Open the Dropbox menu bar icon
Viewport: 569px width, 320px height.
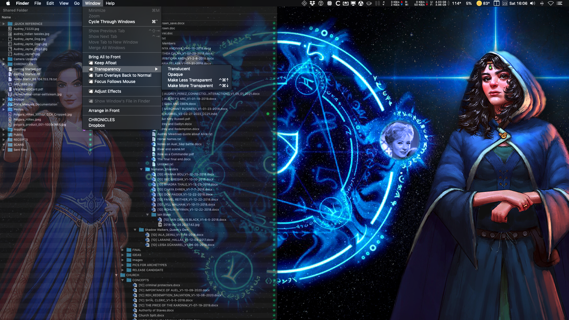click(x=312, y=3)
